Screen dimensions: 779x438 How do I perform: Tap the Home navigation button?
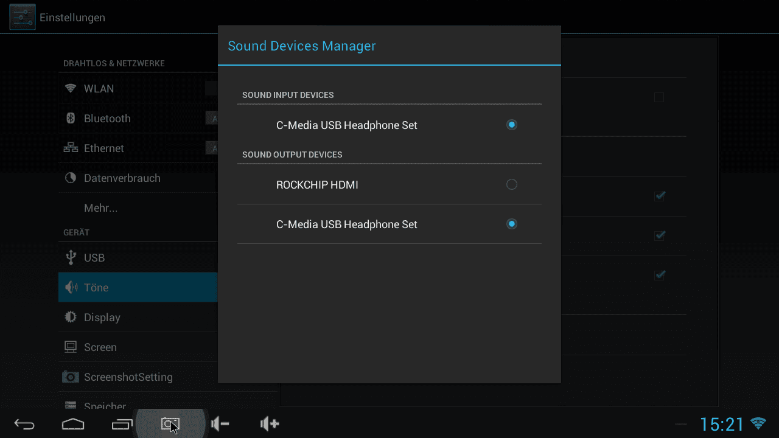73,424
